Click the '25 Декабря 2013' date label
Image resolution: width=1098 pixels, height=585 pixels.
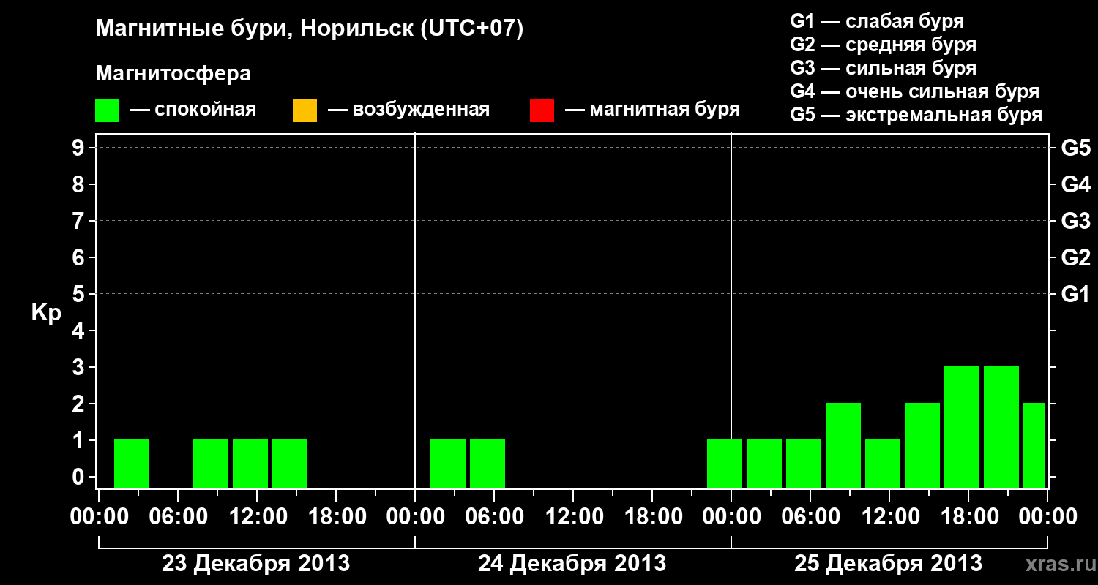[x=888, y=564]
